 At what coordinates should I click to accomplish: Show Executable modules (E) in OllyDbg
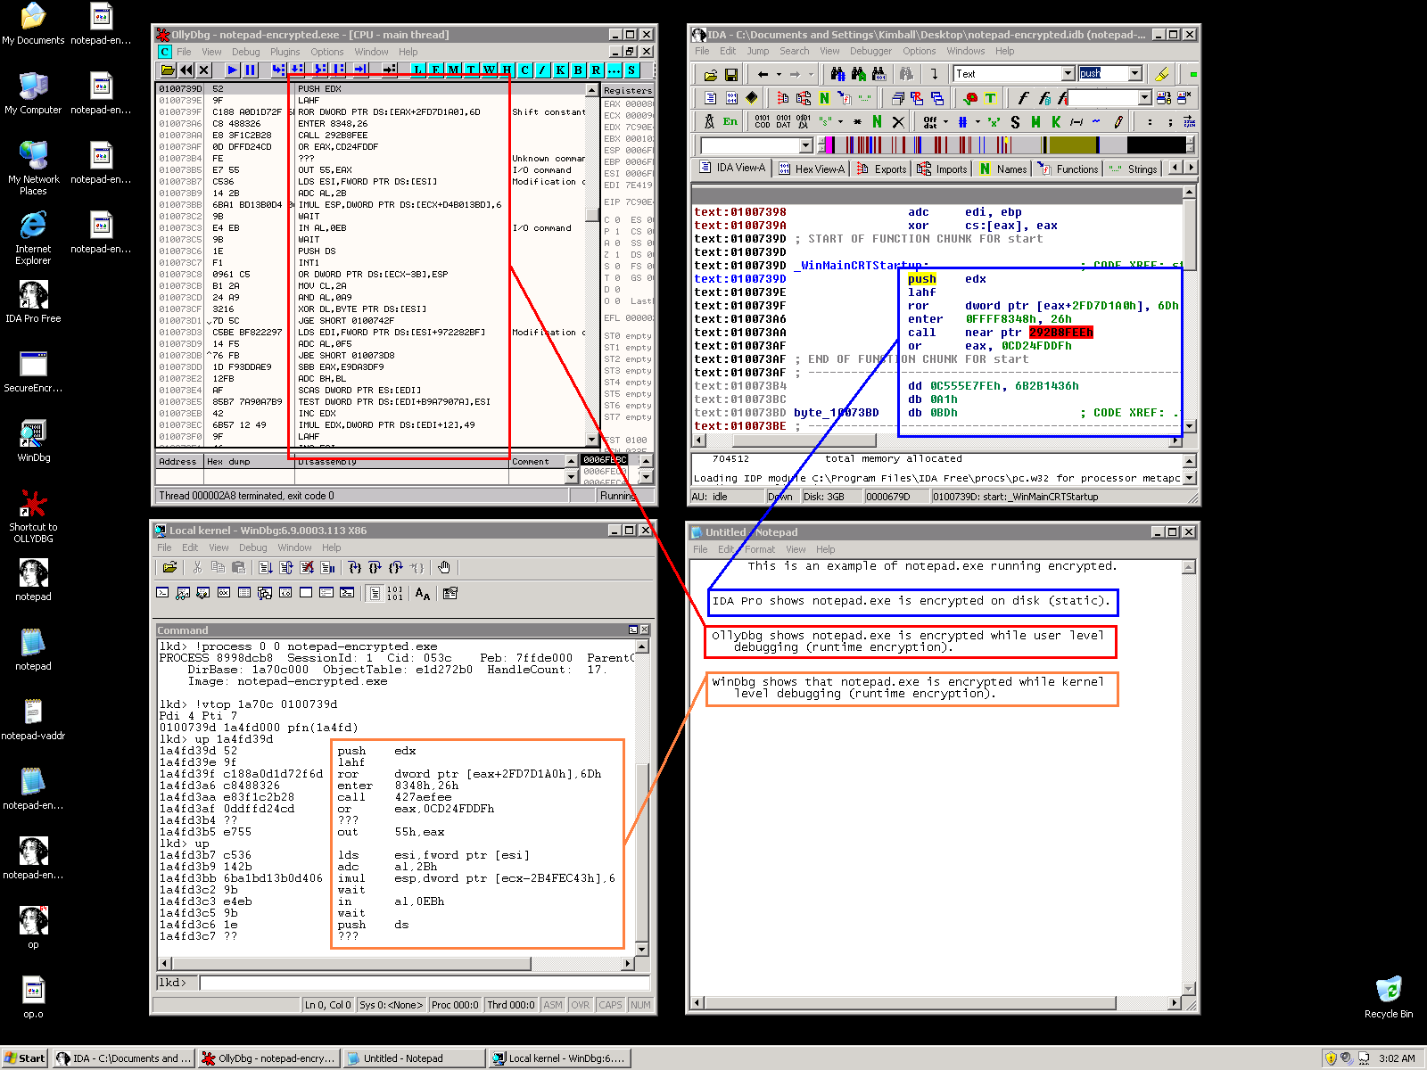point(436,70)
